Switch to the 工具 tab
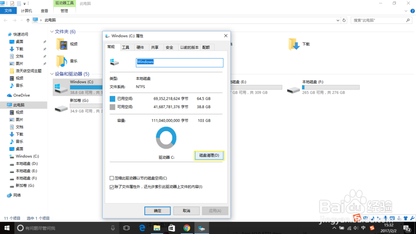 point(126,47)
